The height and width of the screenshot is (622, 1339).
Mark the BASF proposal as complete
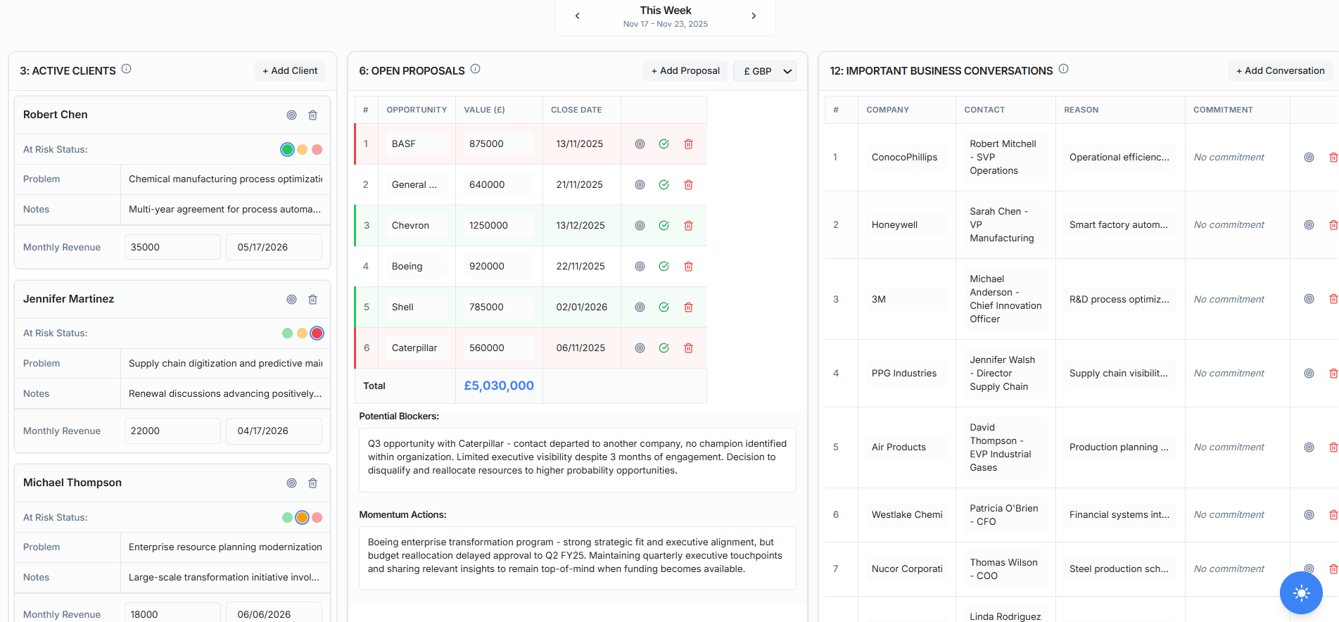tap(664, 144)
